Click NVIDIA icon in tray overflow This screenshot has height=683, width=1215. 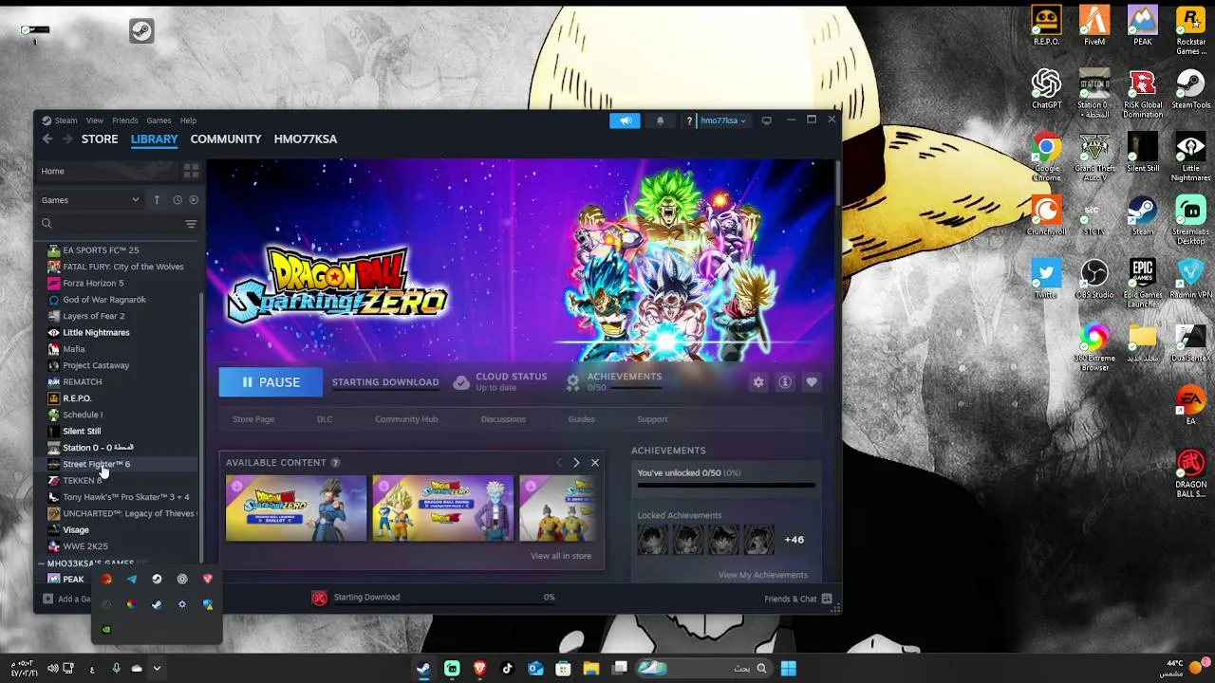pos(106,629)
